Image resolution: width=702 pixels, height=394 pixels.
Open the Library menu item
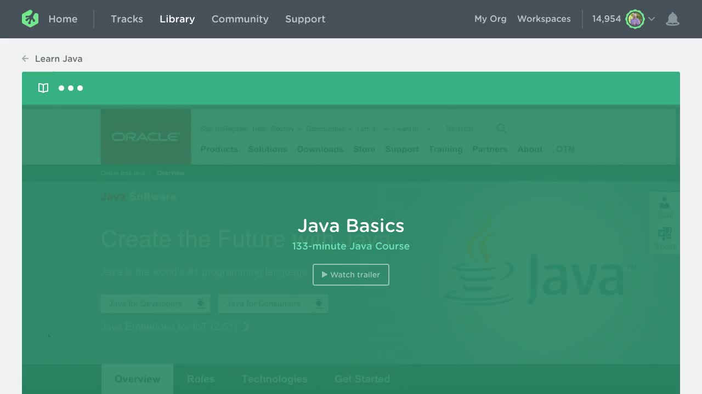[x=177, y=19]
